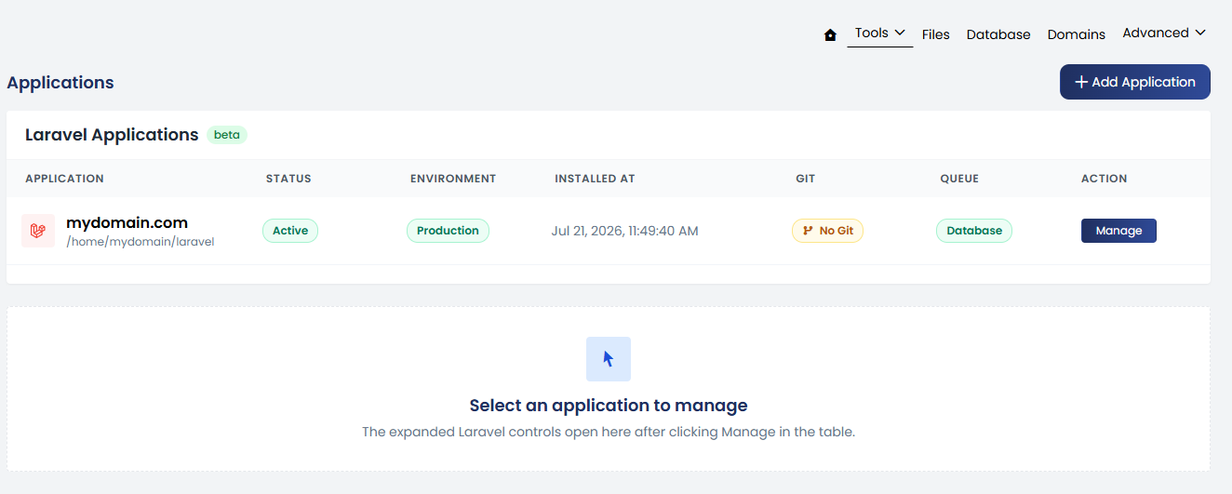Screen dimensions: 1232x494
Task: Open the Tools dropdown menu
Action: point(880,33)
